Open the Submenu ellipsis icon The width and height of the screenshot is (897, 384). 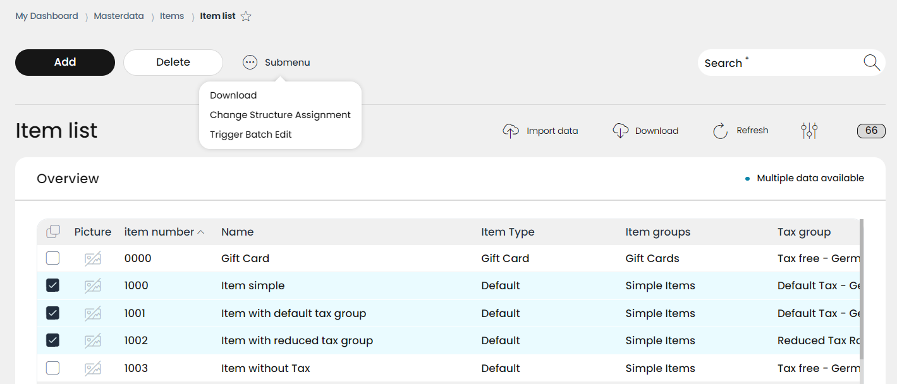(250, 63)
